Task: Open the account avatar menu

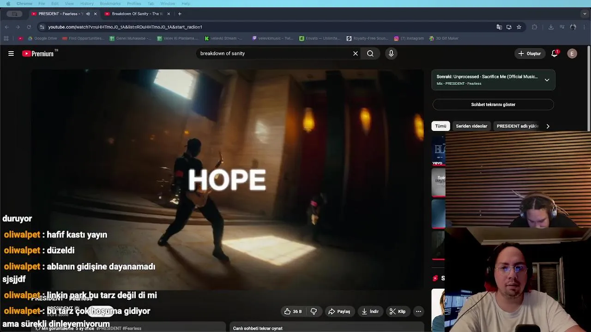Action: point(572,53)
